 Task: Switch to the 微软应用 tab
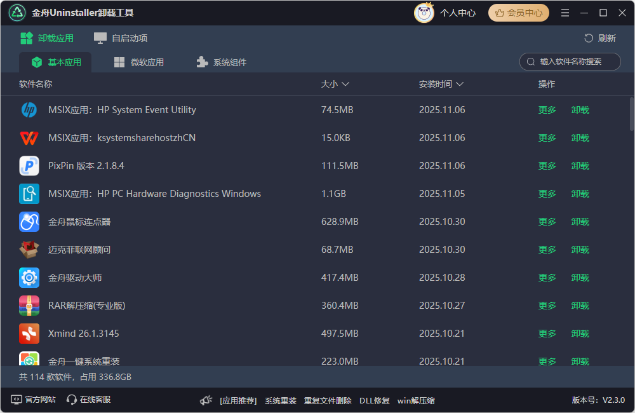137,62
